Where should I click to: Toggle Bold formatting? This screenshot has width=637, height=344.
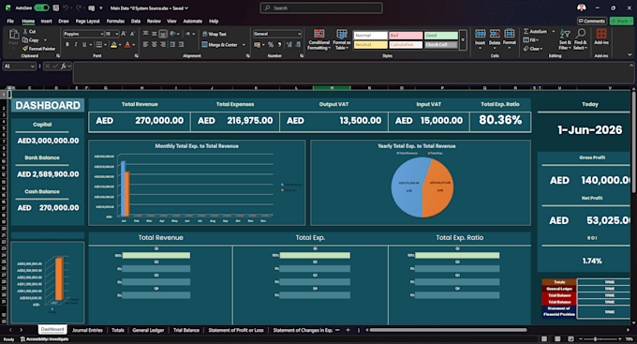click(67, 45)
